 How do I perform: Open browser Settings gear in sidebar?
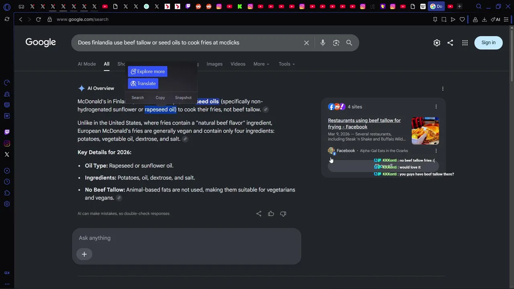pyautogui.click(x=7, y=204)
